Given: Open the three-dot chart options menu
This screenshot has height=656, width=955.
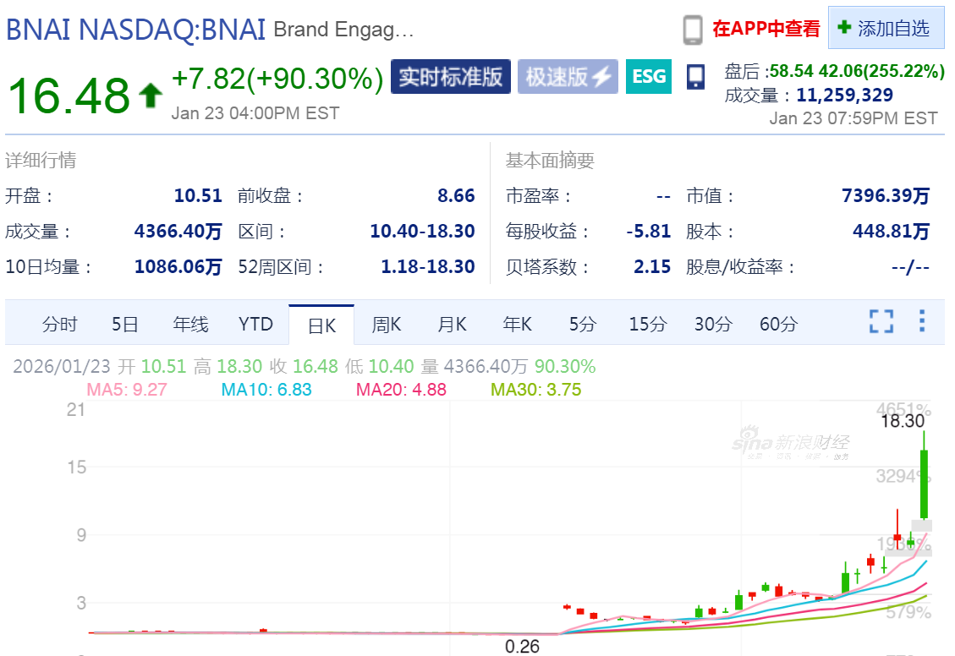Looking at the screenshot, I should point(922,320).
